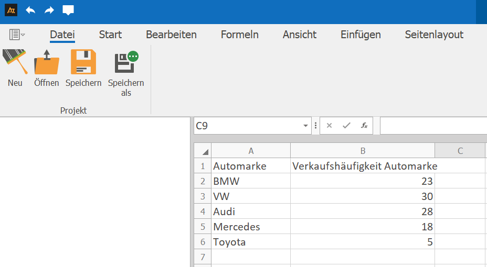Open the ribbon display options dropdown
Image resolution: width=487 pixels, height=267 pixels.
point(17,35)
